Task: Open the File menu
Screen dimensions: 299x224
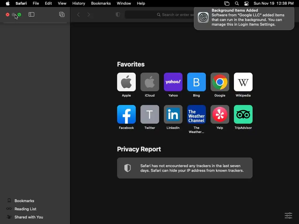Action: pyautogui.click(x=36, y=3)
